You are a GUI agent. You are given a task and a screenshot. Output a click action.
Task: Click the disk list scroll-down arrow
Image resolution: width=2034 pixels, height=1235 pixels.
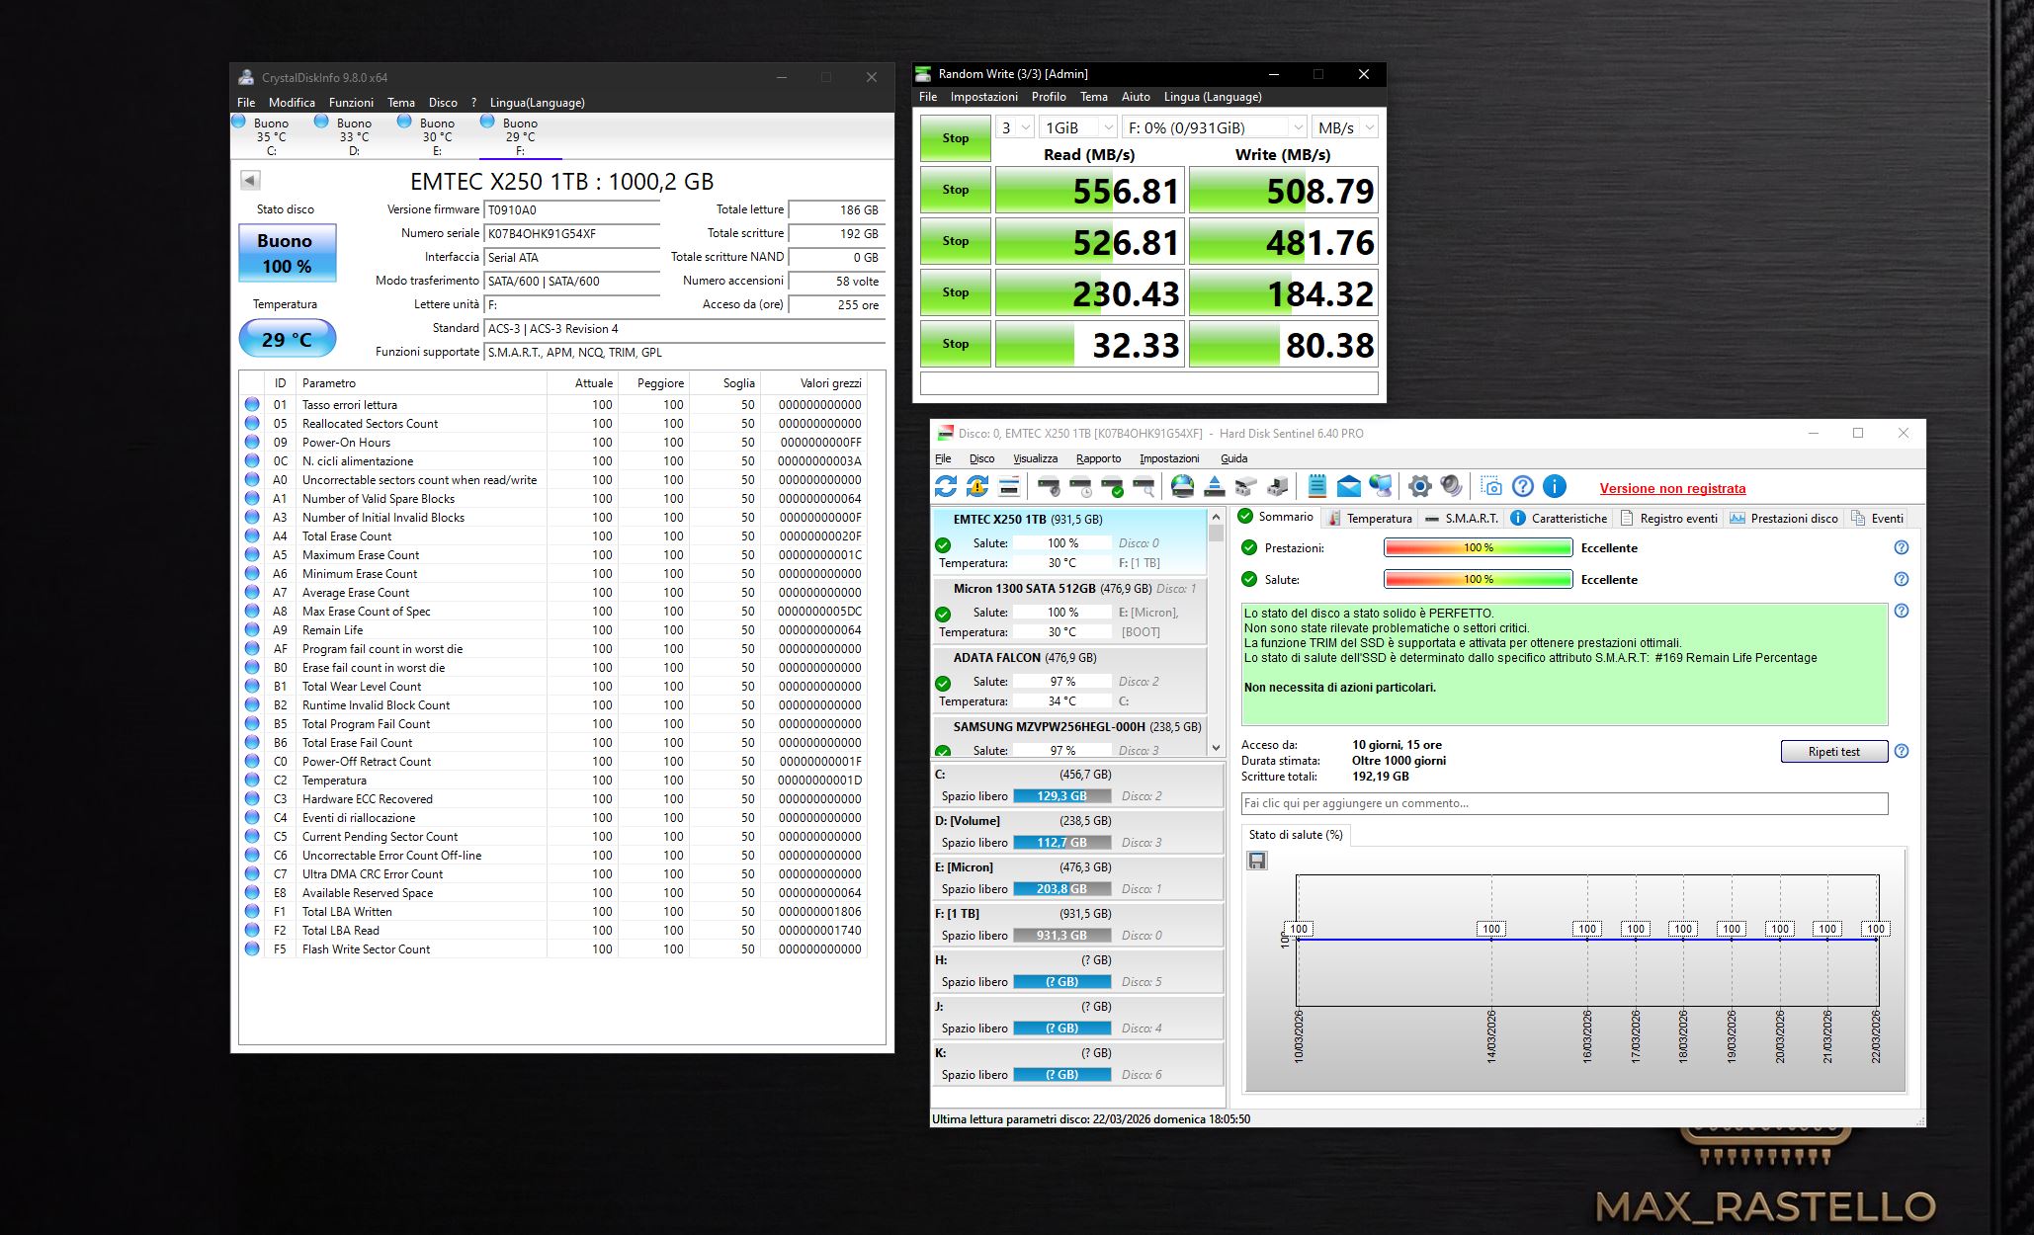pyautogui.click(x=1216, y=748)
